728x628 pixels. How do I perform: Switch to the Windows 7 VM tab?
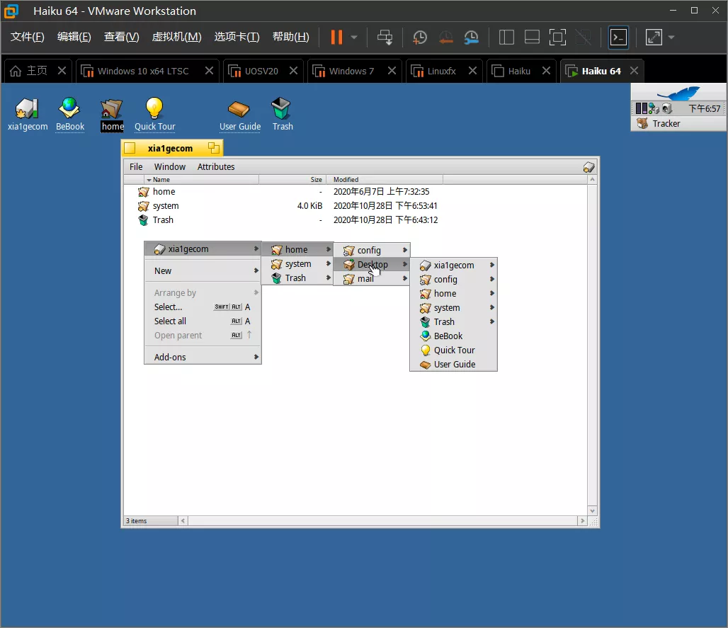coord(351,71)
